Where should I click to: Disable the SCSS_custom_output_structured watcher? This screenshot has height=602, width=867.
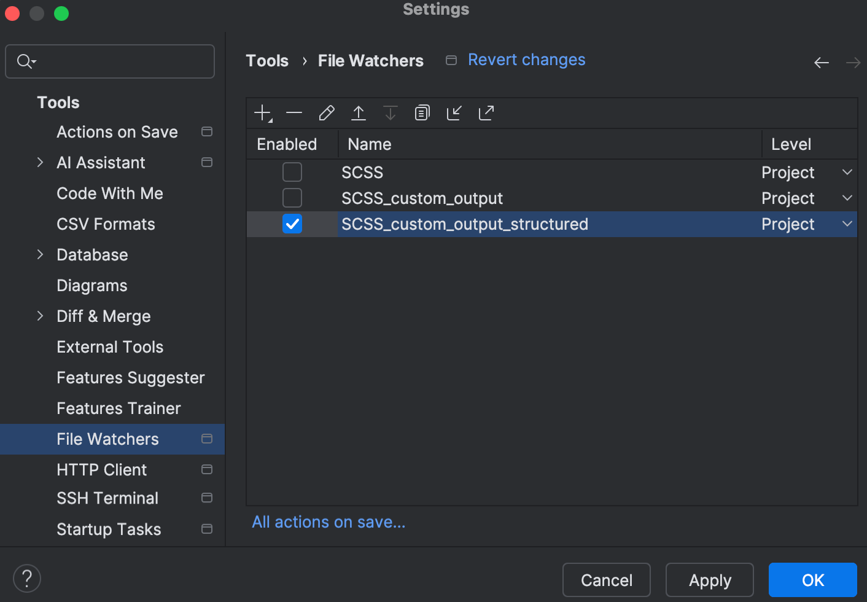tap(292, 224)
